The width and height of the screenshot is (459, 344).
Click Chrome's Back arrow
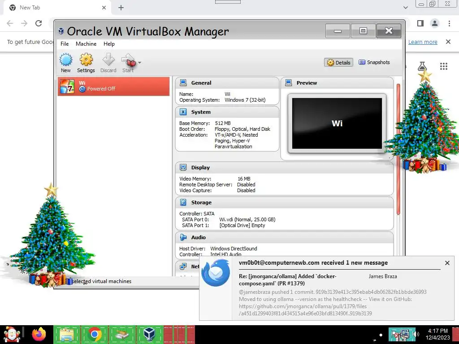pyautogui.click(x=10, y=23)
